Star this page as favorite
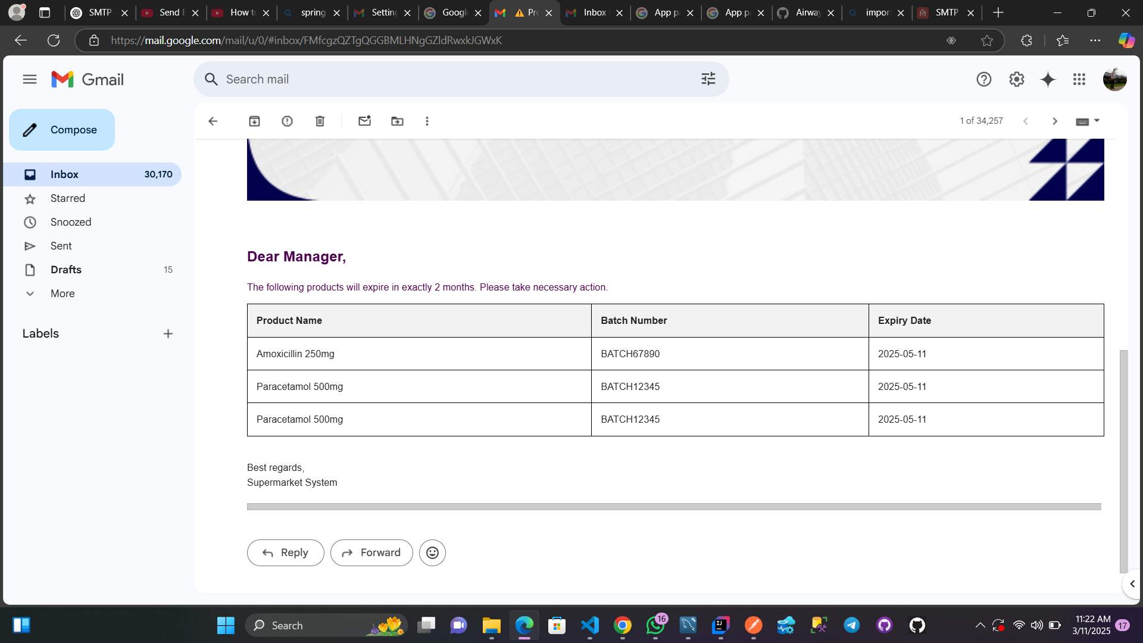 click(x=987, y=40)
